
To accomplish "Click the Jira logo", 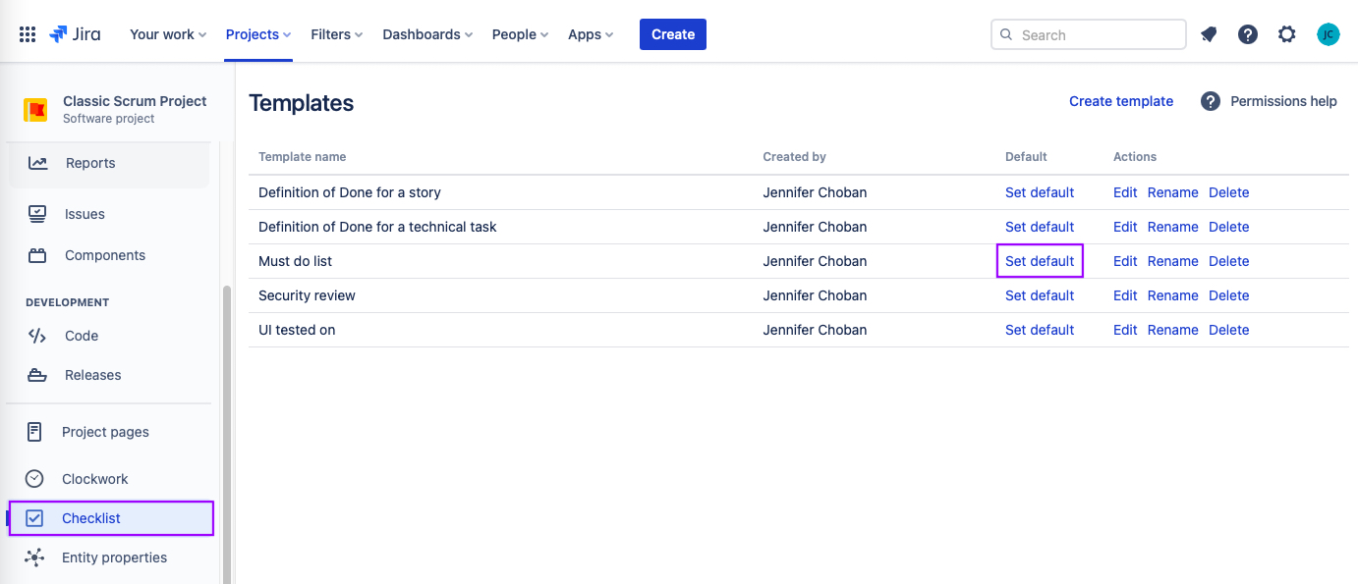I will pyautogui.click(x=75, y=34).
